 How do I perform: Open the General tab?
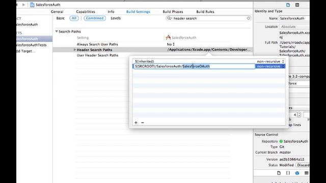click(x=57, y=12)
